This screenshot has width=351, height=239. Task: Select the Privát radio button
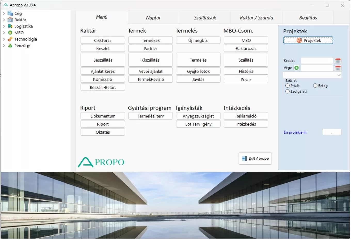click(x=288, y=86)
